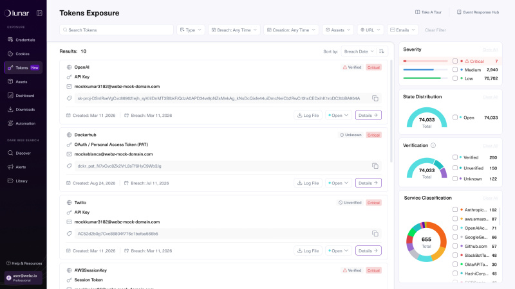Download Log File for OpenAI token
515x289 pixels.
308,116
